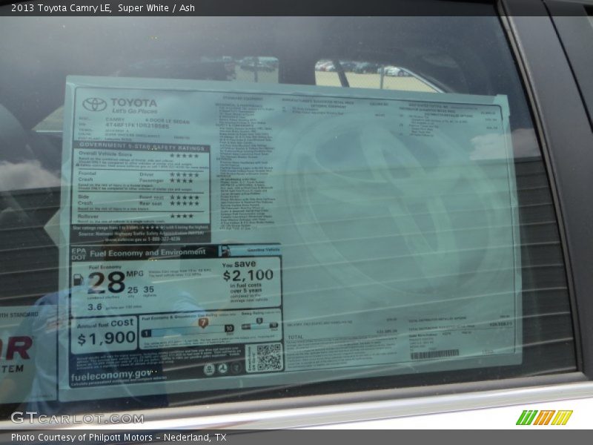Click the fuel pump icon beside 28 MPG
The width and height of the screenshot is (593, 445).
coord(79,280)
